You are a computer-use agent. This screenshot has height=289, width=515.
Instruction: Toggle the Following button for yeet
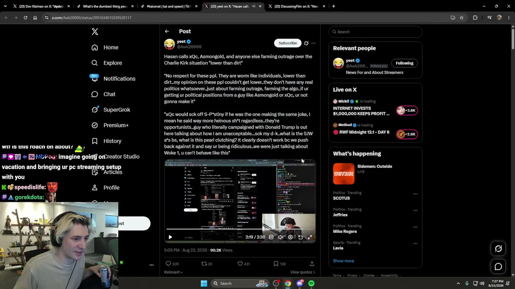pos(404,63)
